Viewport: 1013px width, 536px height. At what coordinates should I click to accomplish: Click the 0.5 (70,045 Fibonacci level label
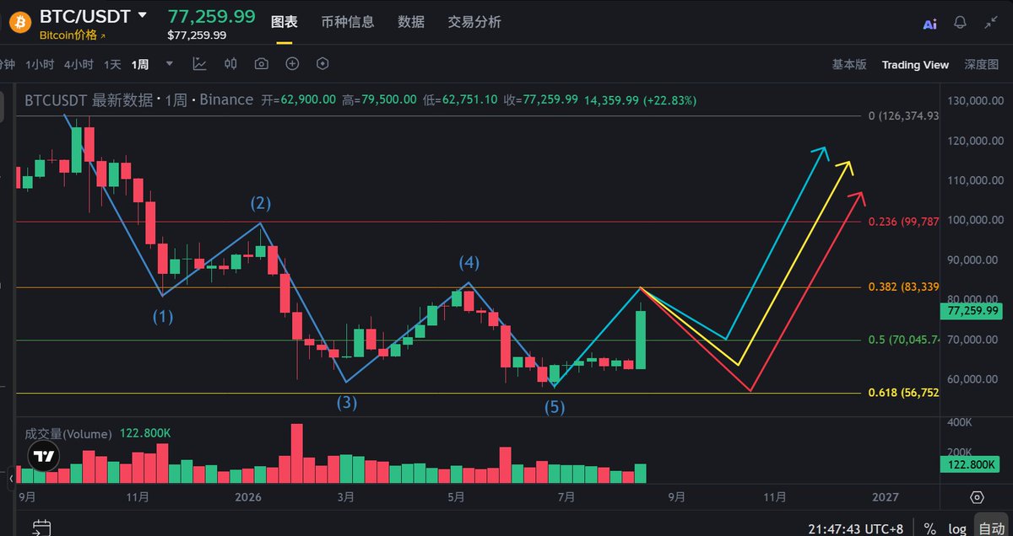(x=903, y=340)
